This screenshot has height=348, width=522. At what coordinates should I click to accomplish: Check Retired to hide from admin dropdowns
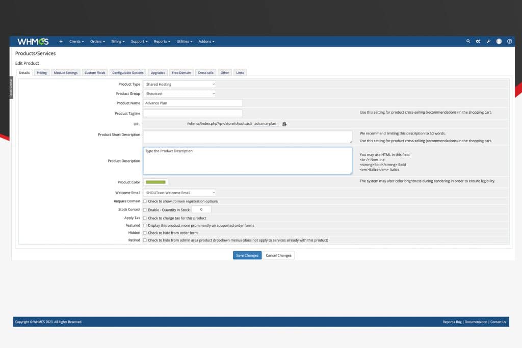pos(145,240)
